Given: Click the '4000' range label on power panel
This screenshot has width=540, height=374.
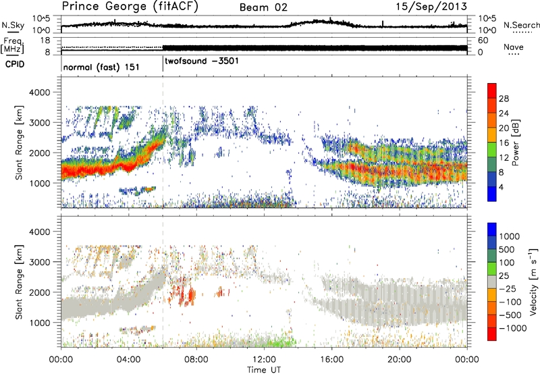Looking at the screenshot, I should [x=40, y=92].
